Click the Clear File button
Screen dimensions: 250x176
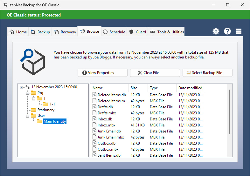click(155, 73)
